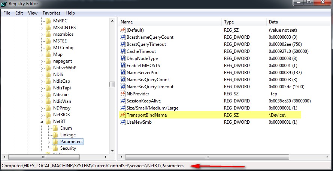Click the Type column header
The width and height of the screenshot is (333, 171).
pos(243,22)
